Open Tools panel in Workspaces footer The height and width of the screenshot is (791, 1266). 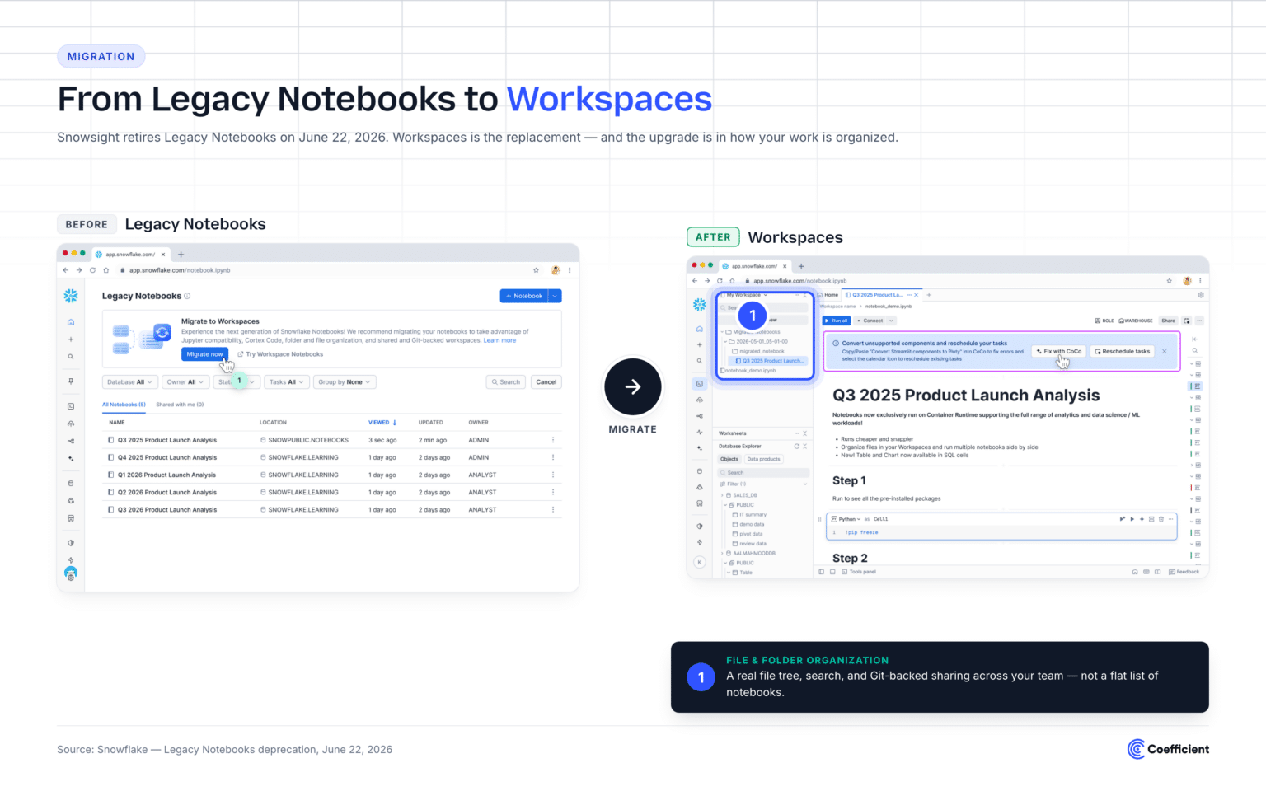coord(859,572)
